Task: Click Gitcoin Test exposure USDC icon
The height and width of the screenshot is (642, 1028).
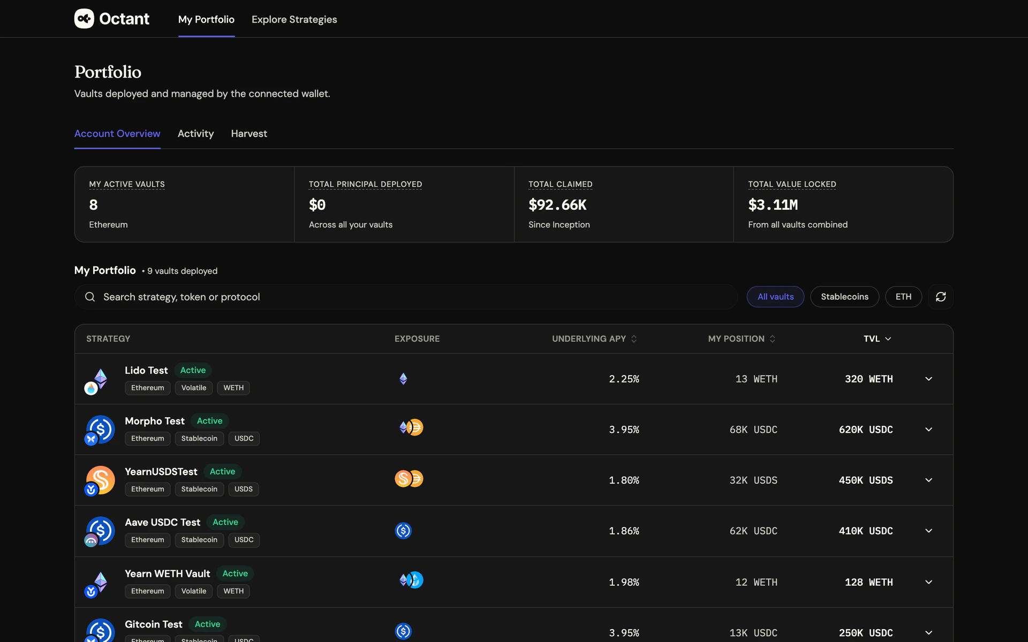Action: coord(403,631)
